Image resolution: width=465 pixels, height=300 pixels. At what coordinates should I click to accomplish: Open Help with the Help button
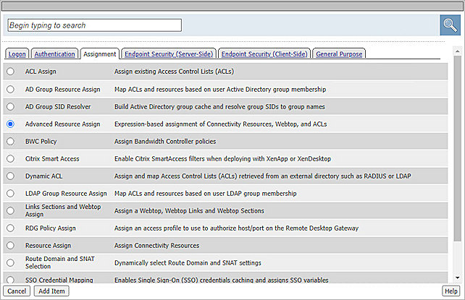coord(451,291)
